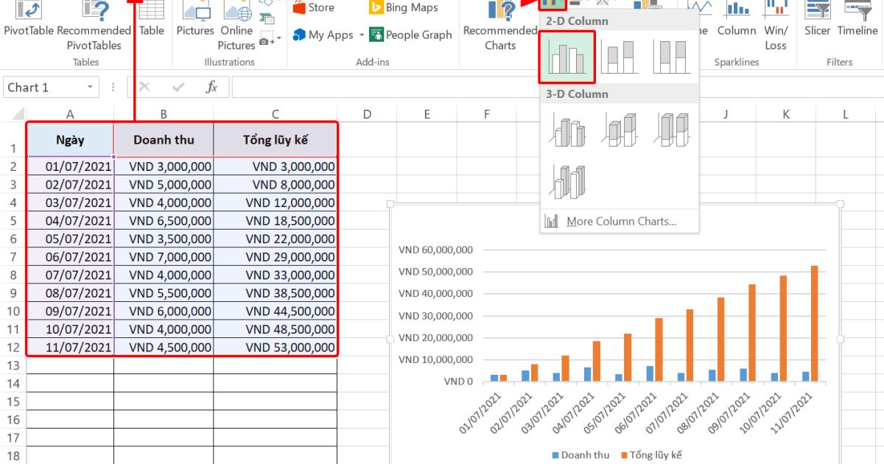Click the Insert Function fx button
884x464 pixels.
[x=211, y=86]
